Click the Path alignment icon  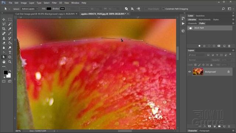[x=132, y=9]
